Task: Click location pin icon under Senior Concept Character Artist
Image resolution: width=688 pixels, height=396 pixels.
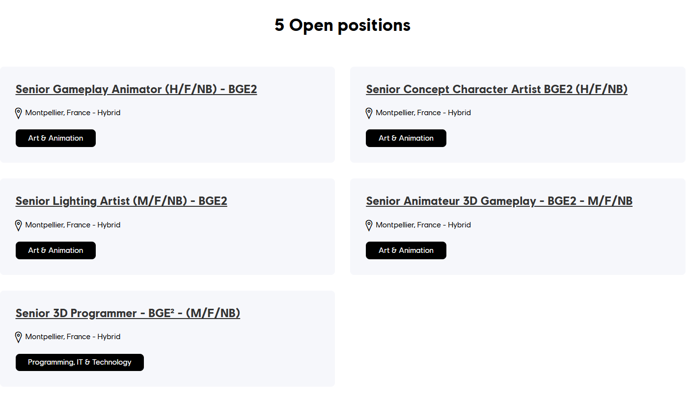Action: point(369,113)
